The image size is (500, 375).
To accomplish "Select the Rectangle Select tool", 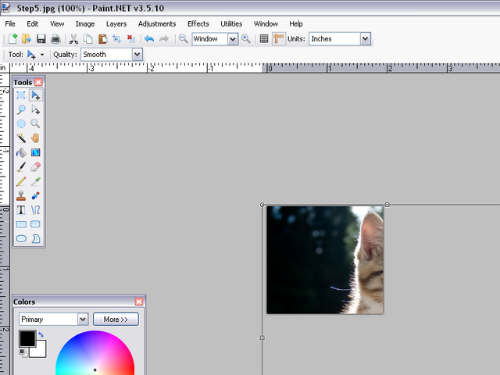I will click(x=21, y=95).
